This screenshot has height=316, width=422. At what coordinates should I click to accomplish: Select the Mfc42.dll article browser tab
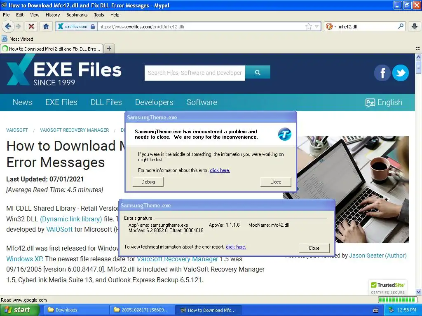(52, 49)
